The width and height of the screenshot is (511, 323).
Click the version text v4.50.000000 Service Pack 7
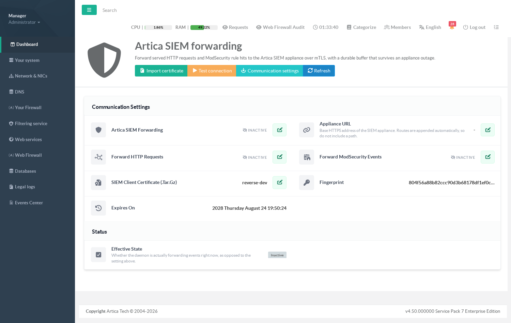453,311
